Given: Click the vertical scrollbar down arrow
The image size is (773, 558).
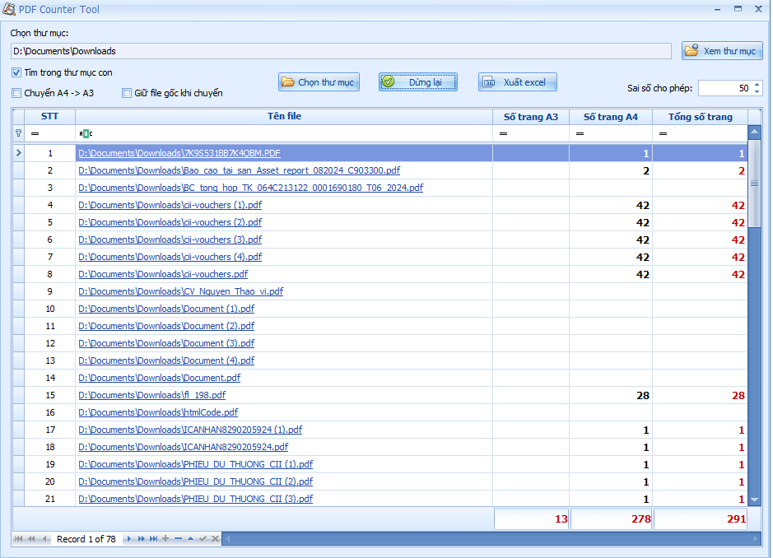Looking at the screenshot, I should point(754,500).
